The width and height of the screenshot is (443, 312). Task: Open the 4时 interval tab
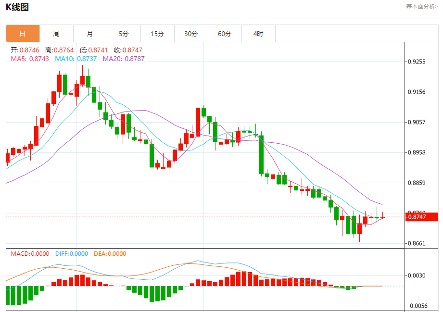pyautogui.click(x=258, y=34)
